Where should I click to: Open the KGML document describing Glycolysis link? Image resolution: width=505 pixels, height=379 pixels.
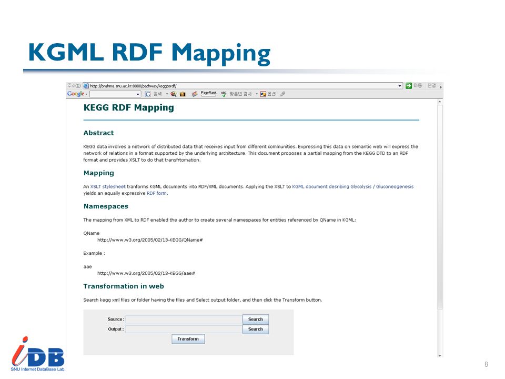tap(352, 186)
